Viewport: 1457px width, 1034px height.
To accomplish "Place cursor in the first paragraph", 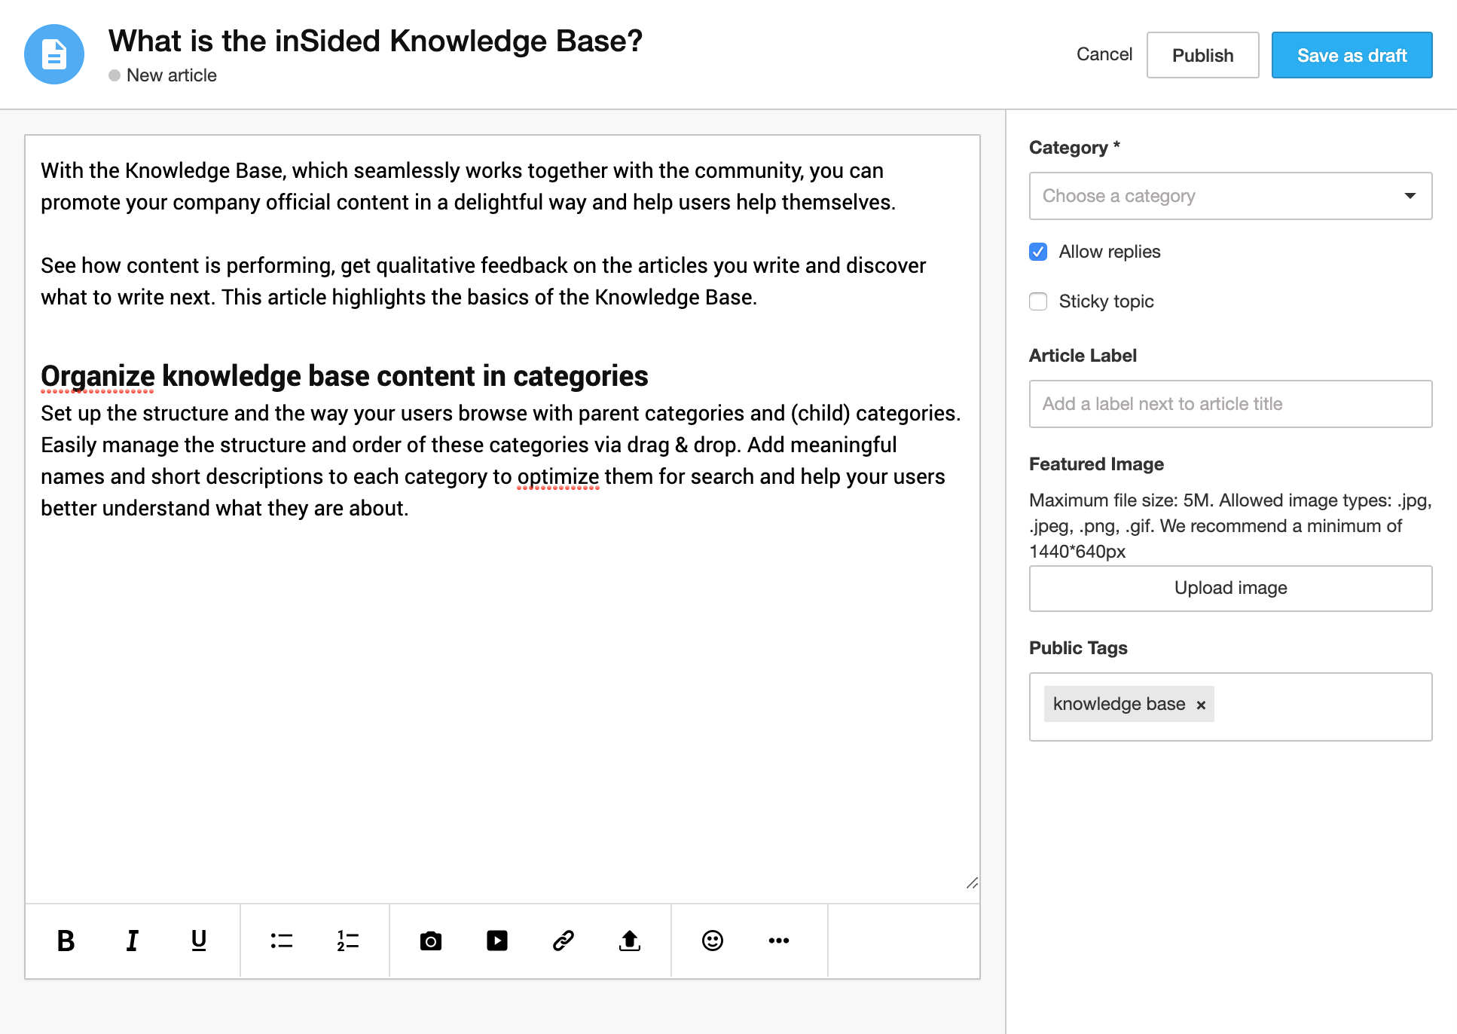I will pyautogui.click(x=468, y=186).
